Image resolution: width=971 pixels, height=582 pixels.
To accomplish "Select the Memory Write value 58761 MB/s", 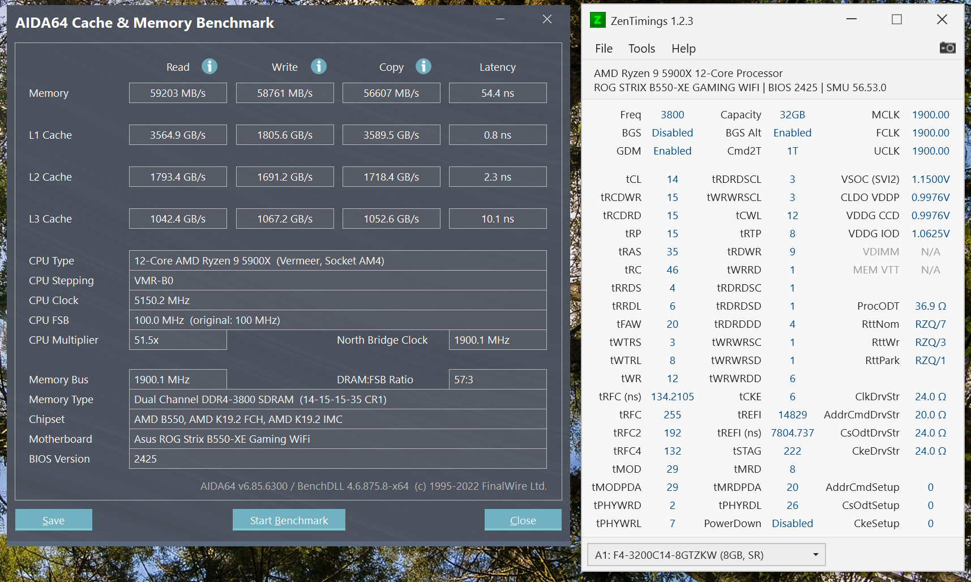I will point(285,93).
